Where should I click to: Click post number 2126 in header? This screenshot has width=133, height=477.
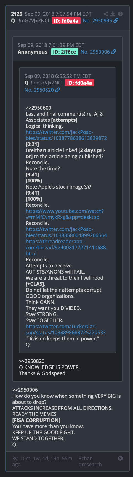(17, 14)
